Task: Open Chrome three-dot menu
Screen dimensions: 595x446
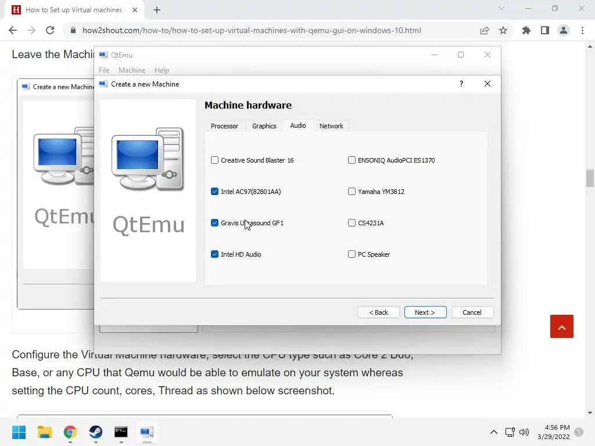Action: tap(582, 30)
